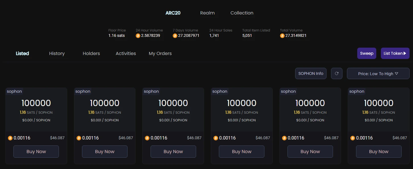
Task: Click the Bitcoin icon beside 7 Days Volume
Action: click(x=175, y=36)
